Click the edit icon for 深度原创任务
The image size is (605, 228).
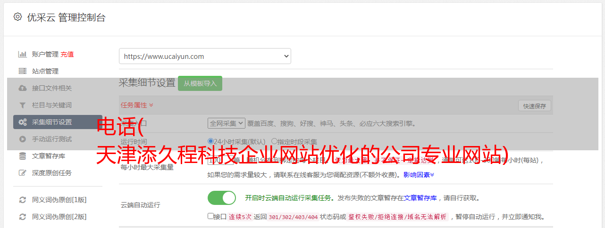pos(22,173)
